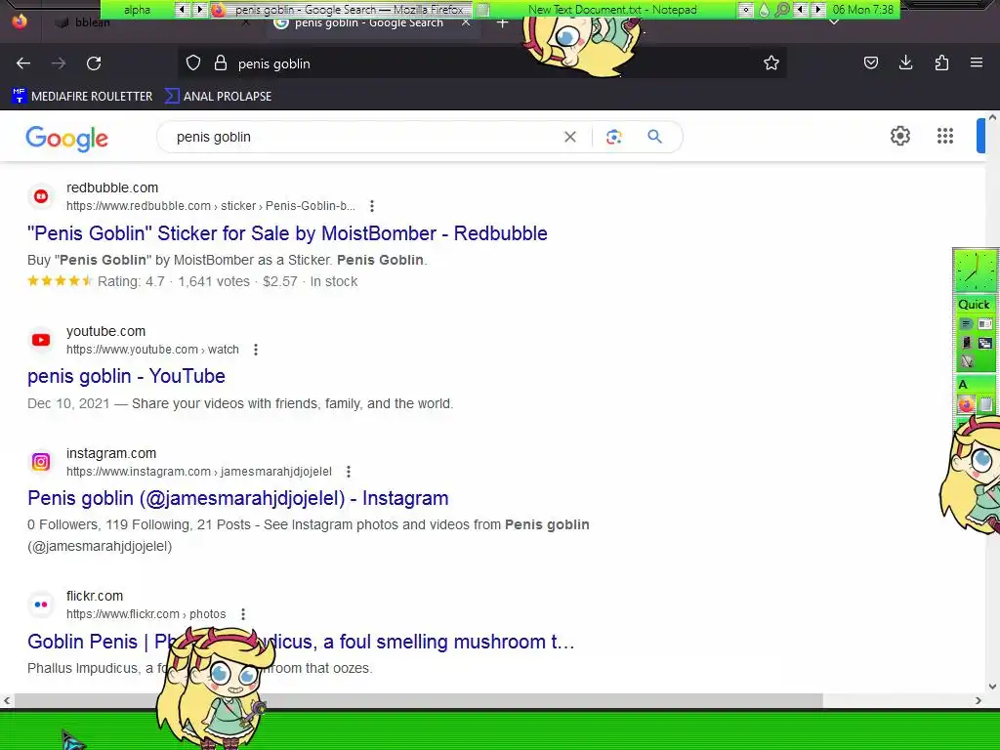
Task: Click the right arrow before the clock
Action: coord(817,10)
